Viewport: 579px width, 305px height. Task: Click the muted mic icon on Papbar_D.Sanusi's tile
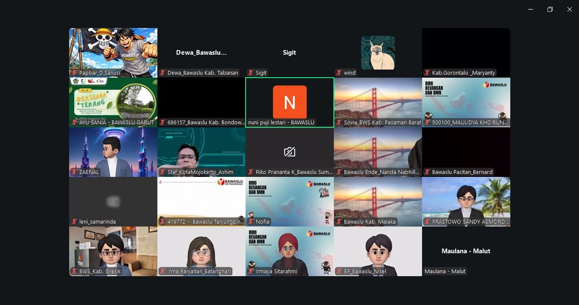[x=74, y=73]
